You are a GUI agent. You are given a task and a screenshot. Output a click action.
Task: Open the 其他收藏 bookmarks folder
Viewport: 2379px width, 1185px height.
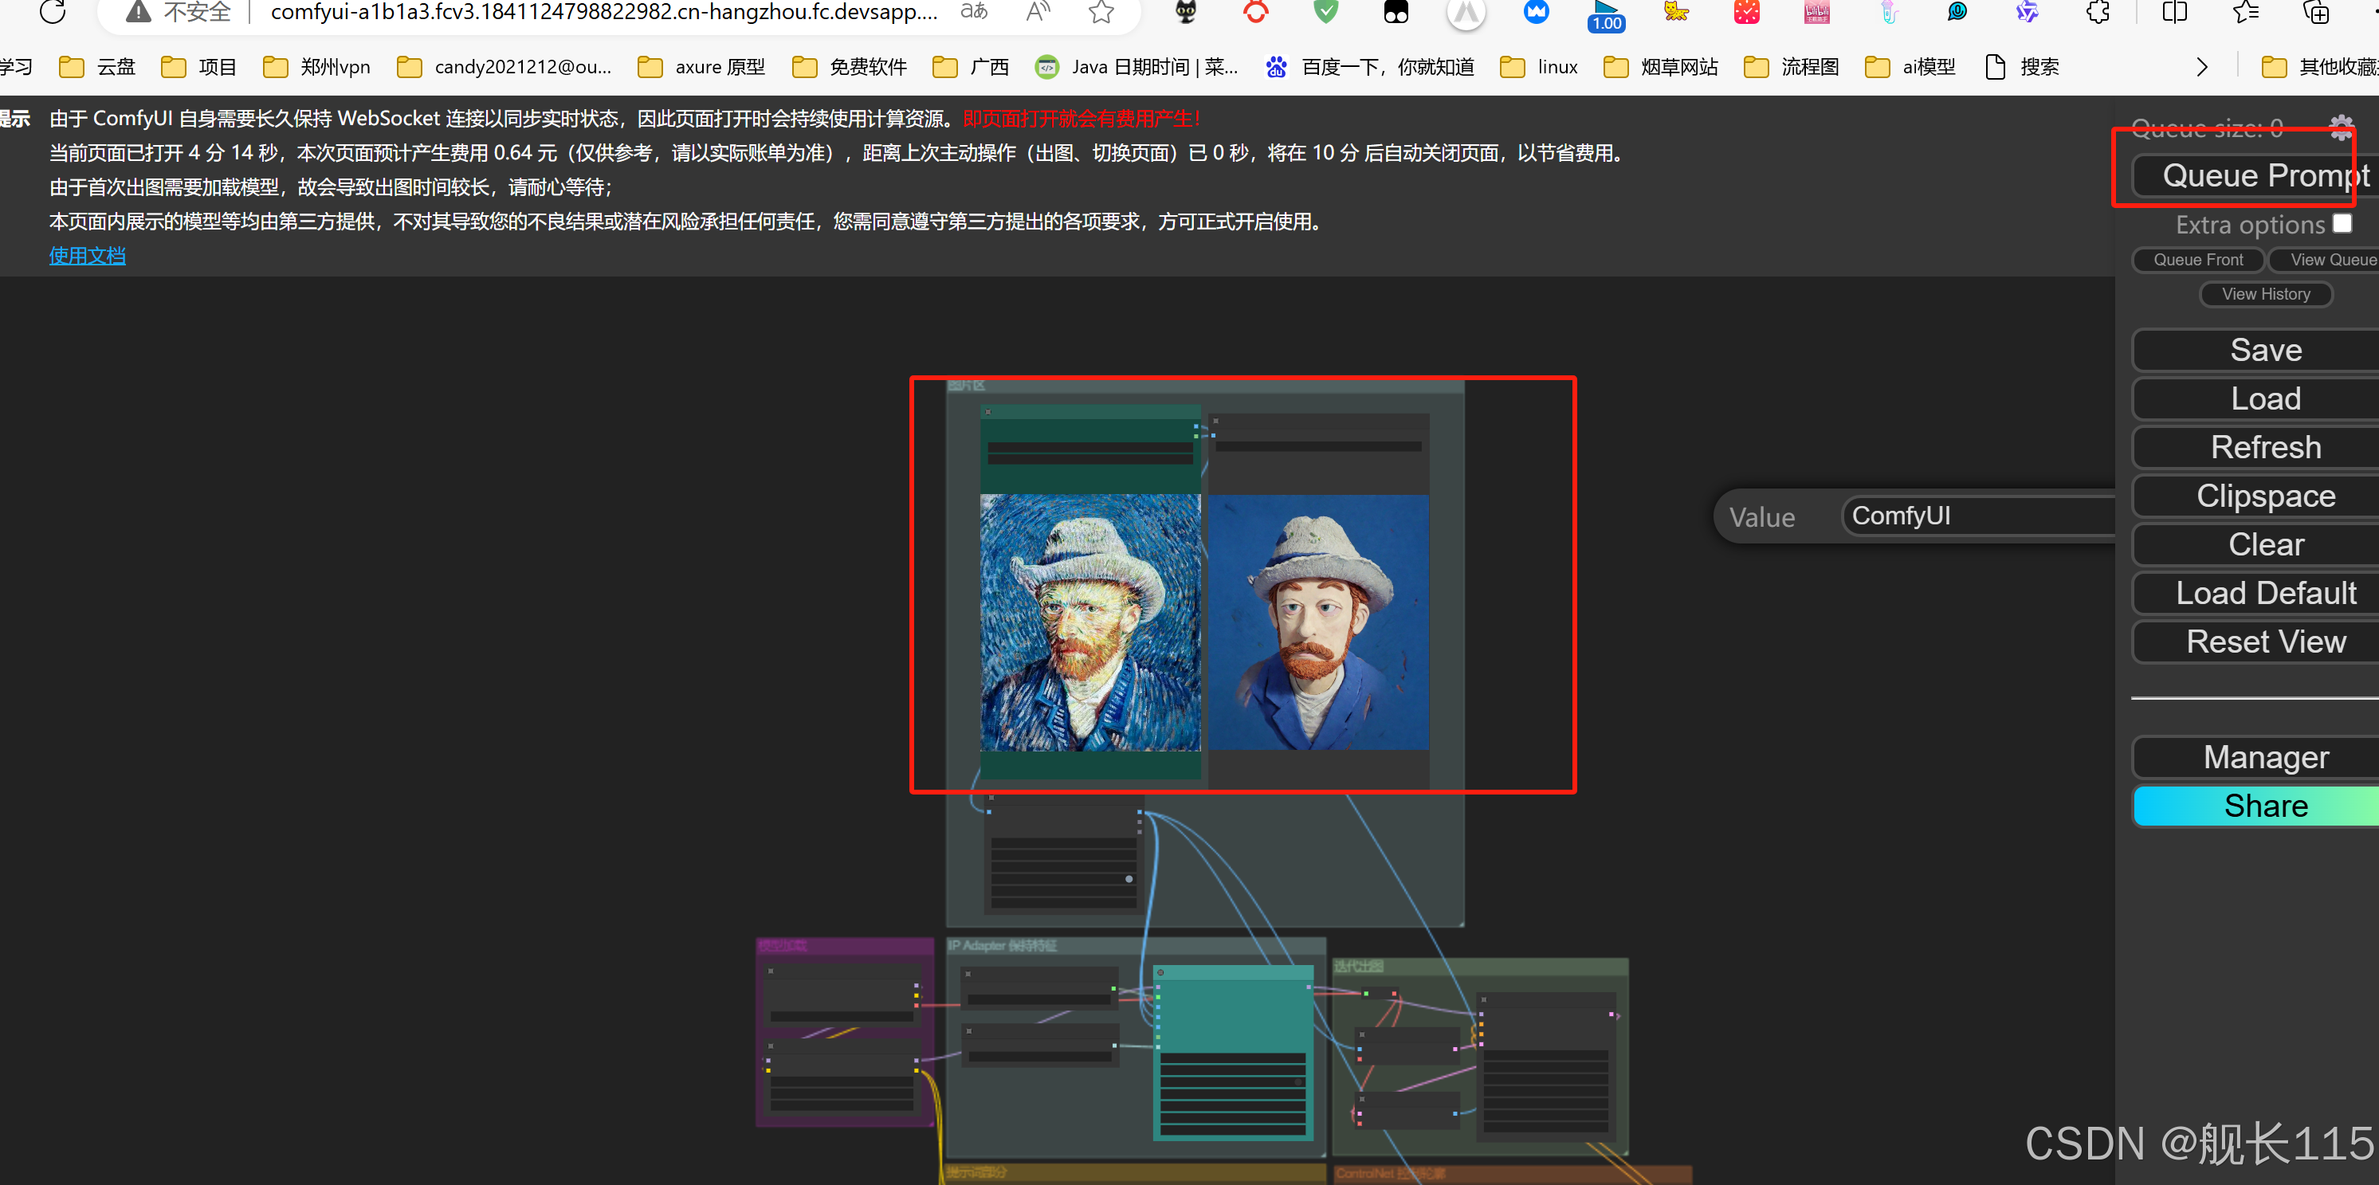(2319, 66)
